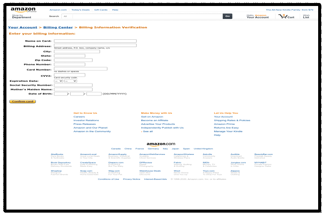
Task: Open the Returns Are Easy link
Action: coord(227,128)
